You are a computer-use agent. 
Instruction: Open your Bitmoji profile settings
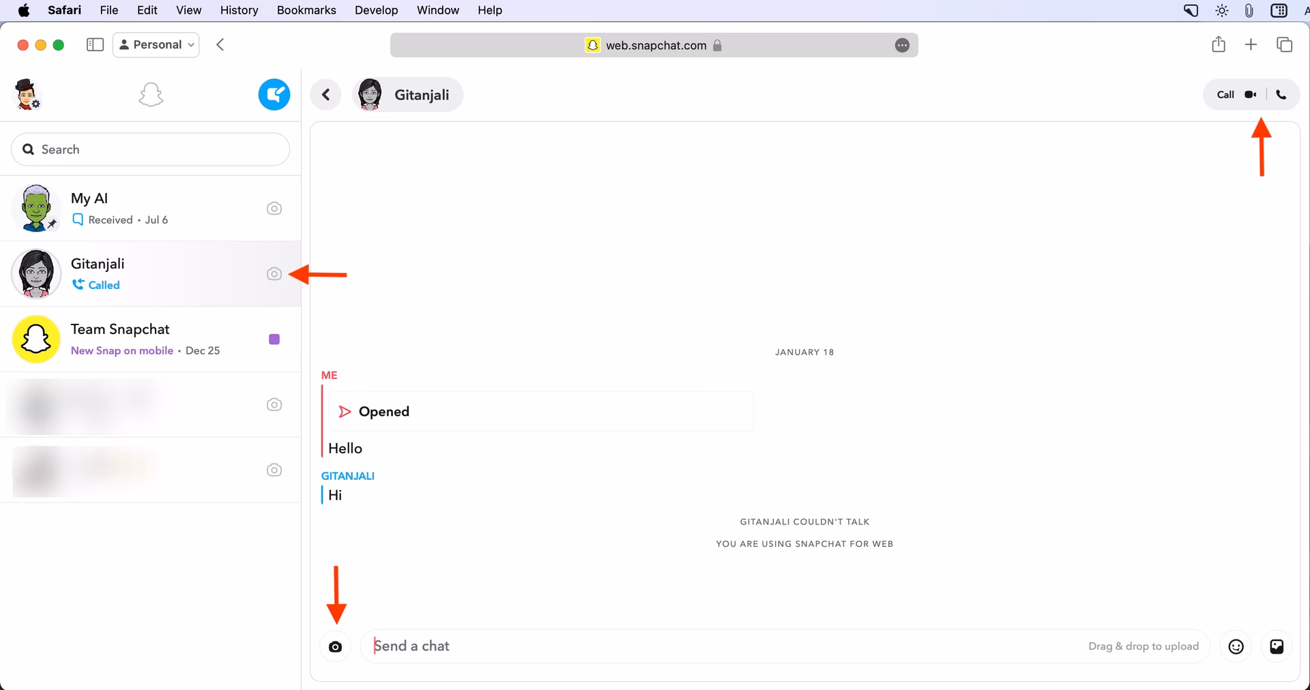point(27,94)
